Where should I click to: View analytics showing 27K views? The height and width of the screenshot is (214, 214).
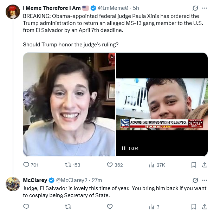pos(152,165)
